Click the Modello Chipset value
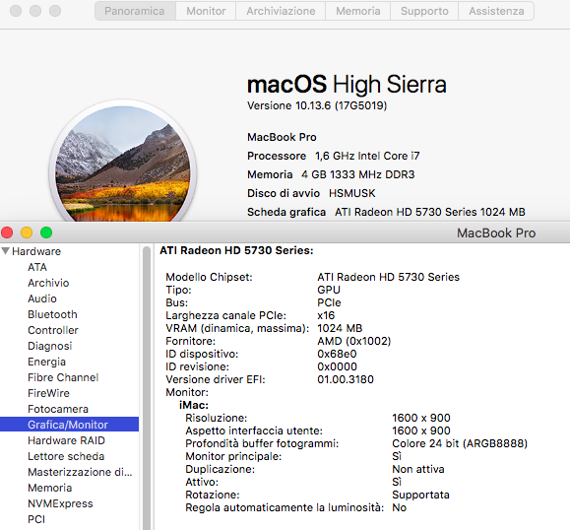The height and width of the screenshot is (530, 570). pyautogui.click(x=388, y=277)
